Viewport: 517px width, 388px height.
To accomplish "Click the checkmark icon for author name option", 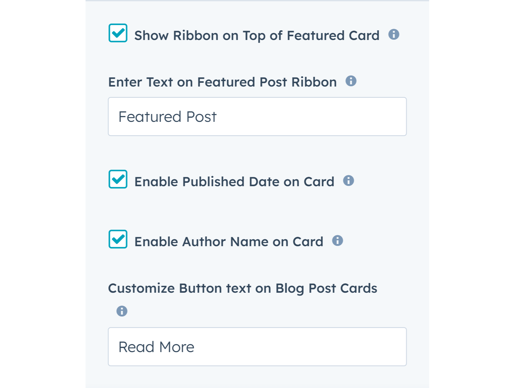I will [118, 239].
